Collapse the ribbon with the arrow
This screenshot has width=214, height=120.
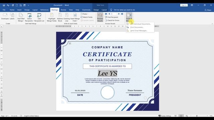click(x=212, y=24)
